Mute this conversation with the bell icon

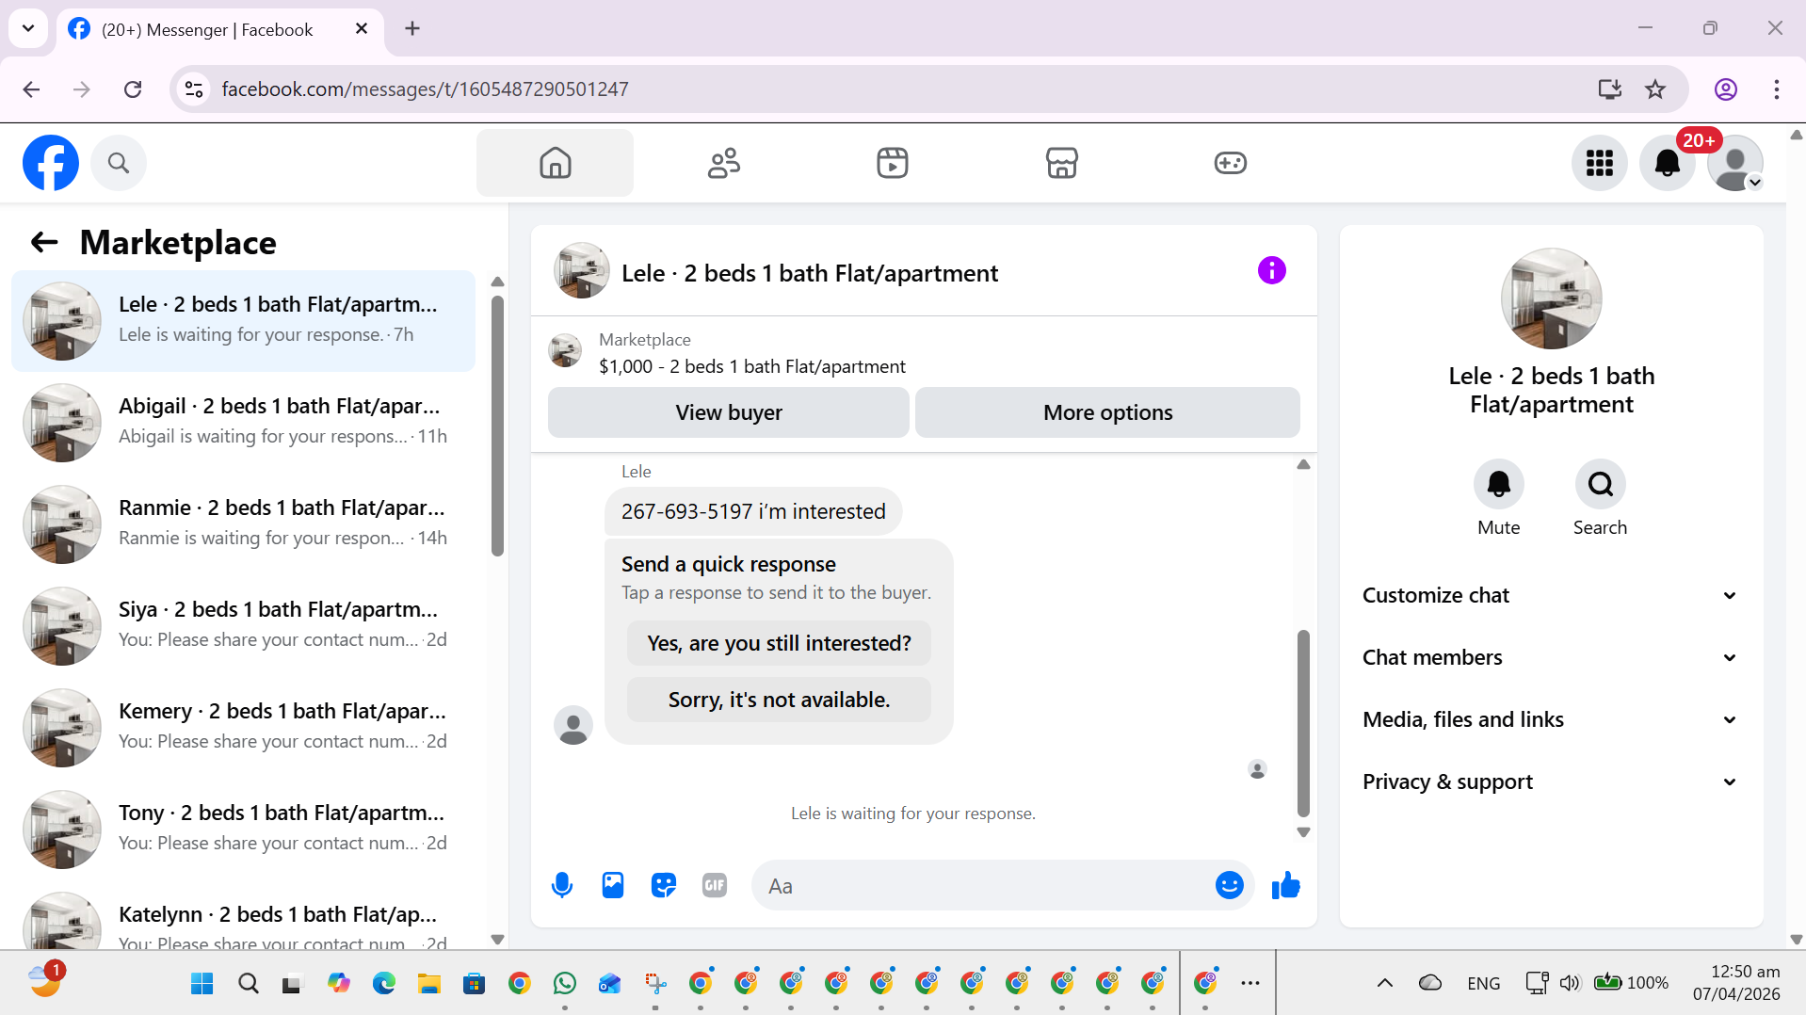click(1498, 484)
